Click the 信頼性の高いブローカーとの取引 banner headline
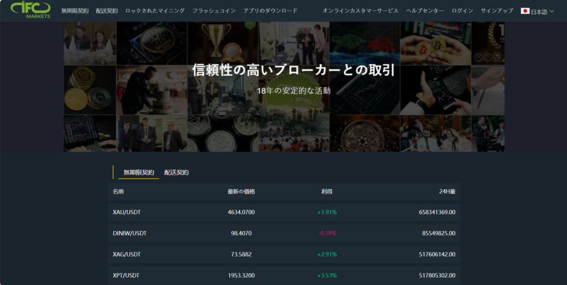This screenshot has height=285, width=567. [x=293, y=70]
